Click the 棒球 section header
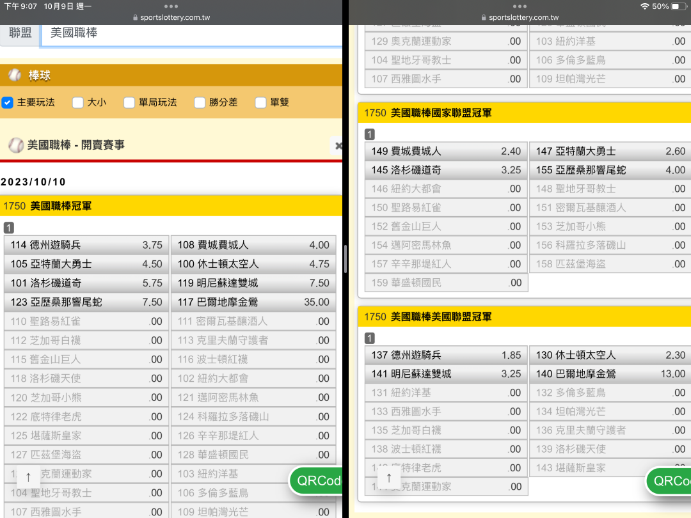Image resolution: width=691 pixels, height=518 pixels. [171, 75]
